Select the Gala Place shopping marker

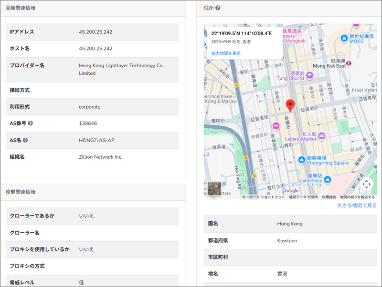(328, 180)
